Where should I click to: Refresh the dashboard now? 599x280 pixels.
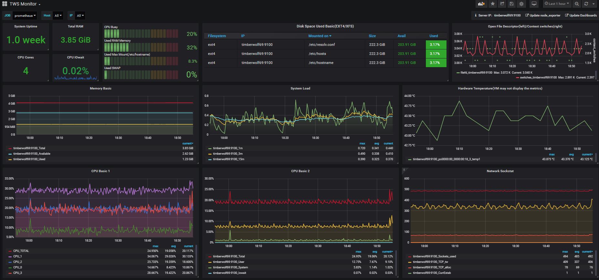point(586,4)
